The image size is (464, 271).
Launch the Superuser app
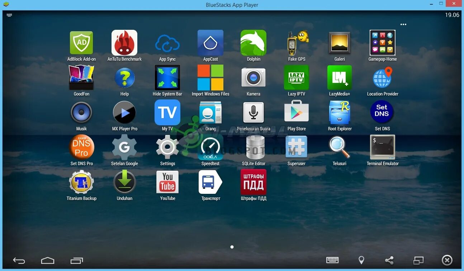pos(297,147)
